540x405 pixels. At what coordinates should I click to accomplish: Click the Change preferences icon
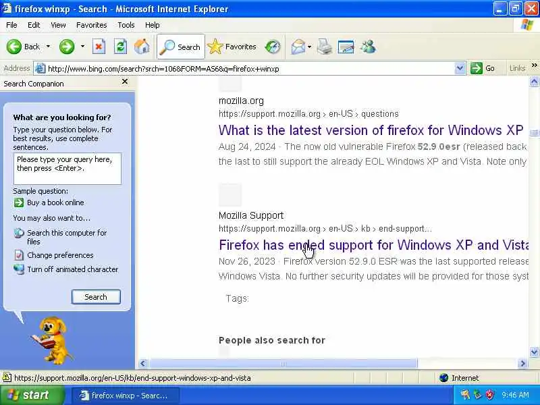19,255
